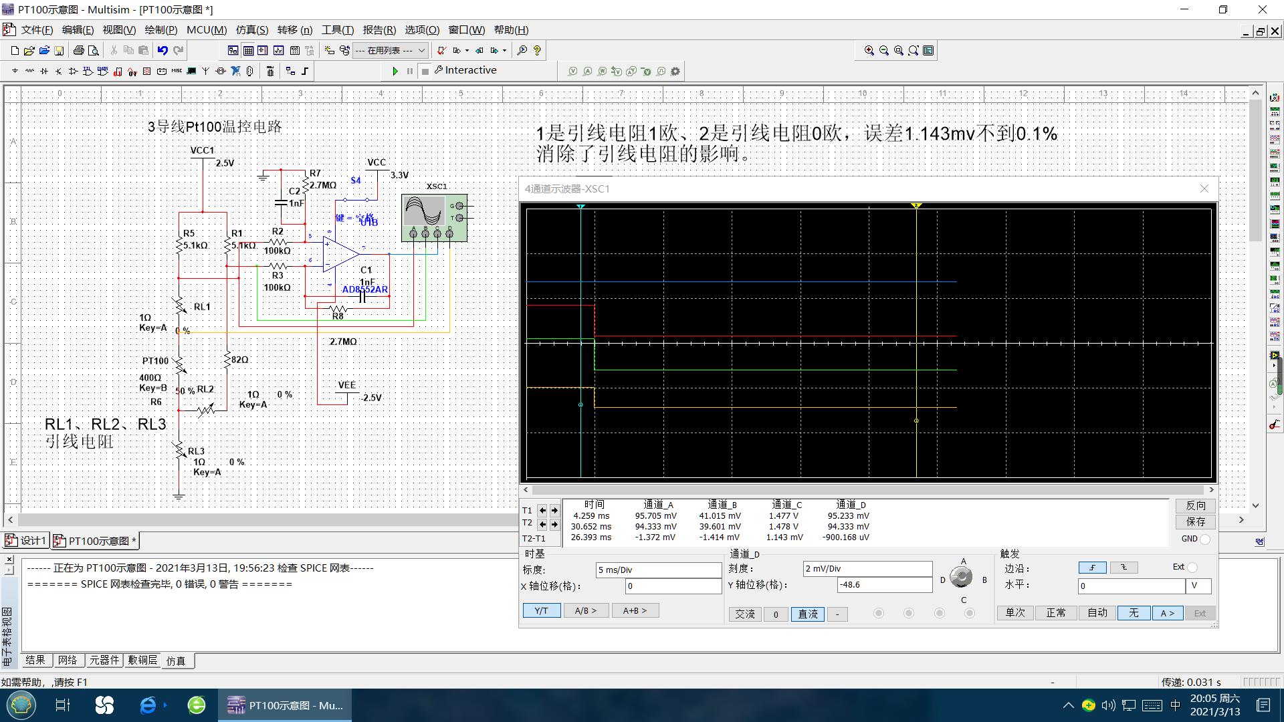
Task: Move cursor T1 right
Action: (554, 511)
